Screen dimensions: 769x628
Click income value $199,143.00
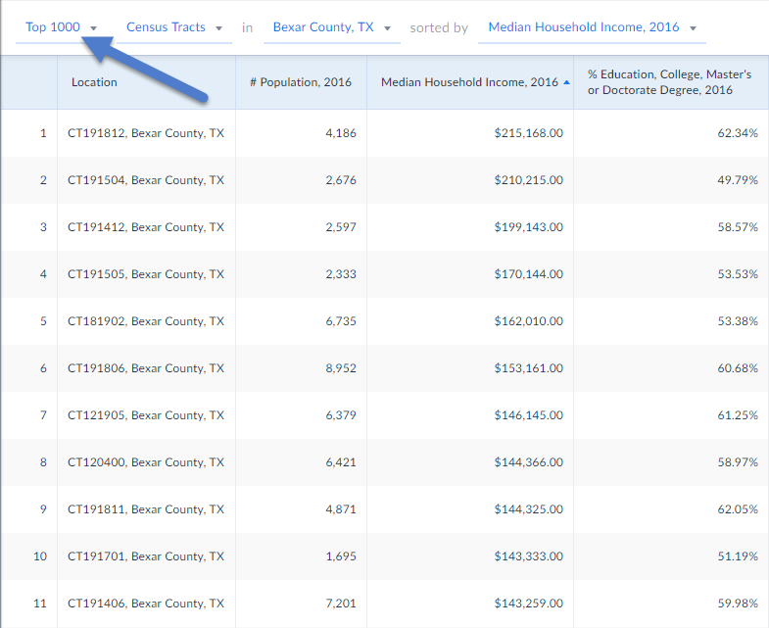coord(529,227)
